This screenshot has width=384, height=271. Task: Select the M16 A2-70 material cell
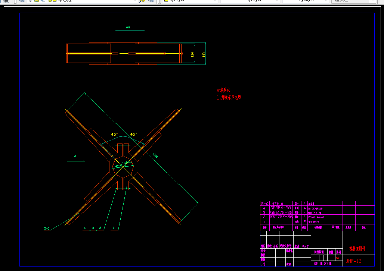pos(315,213)
